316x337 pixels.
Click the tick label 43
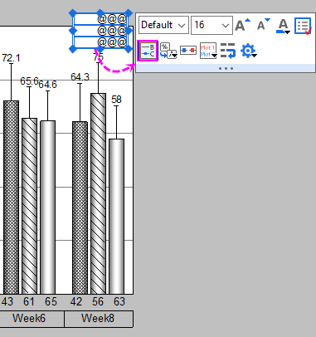7,301
